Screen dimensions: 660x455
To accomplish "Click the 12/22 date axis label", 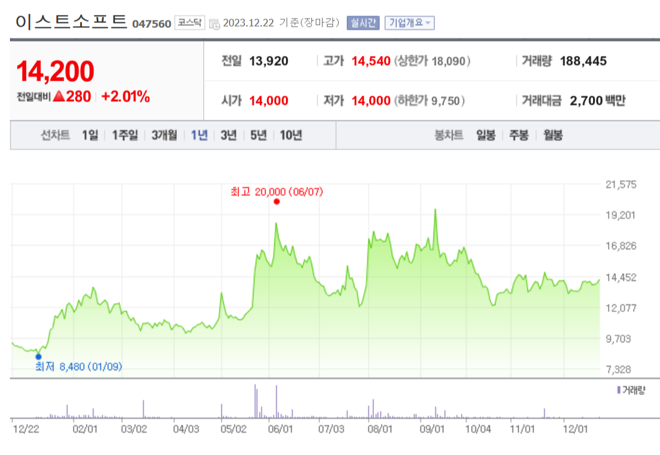I will 25,430.
